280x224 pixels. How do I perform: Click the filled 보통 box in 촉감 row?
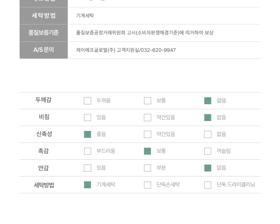pos(148,151)
